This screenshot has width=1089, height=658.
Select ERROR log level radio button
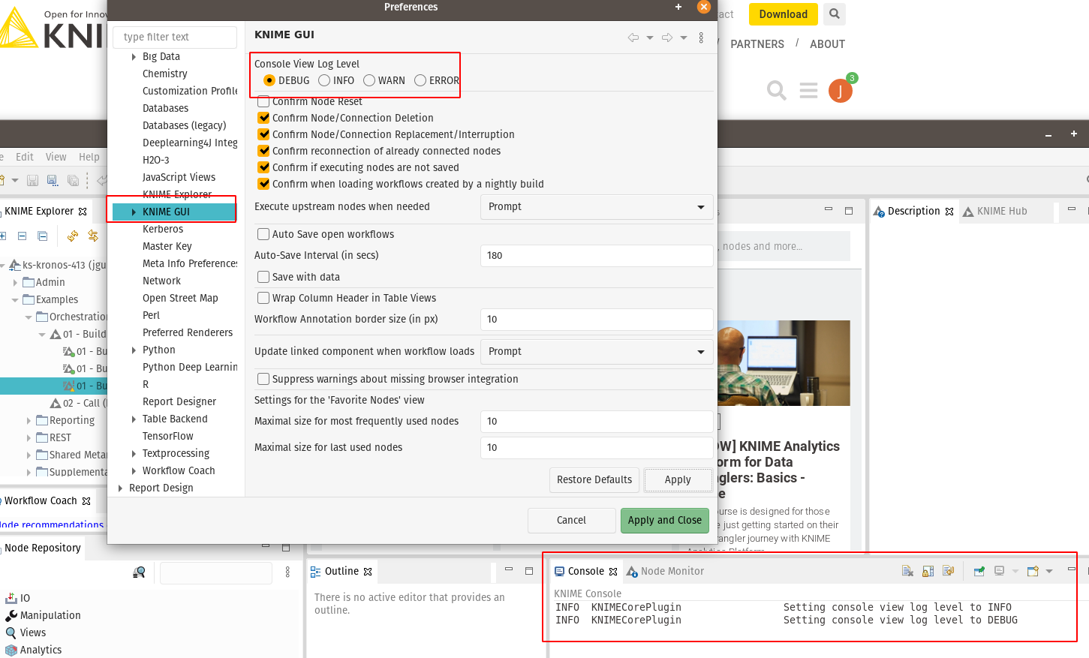click(420, 80)
